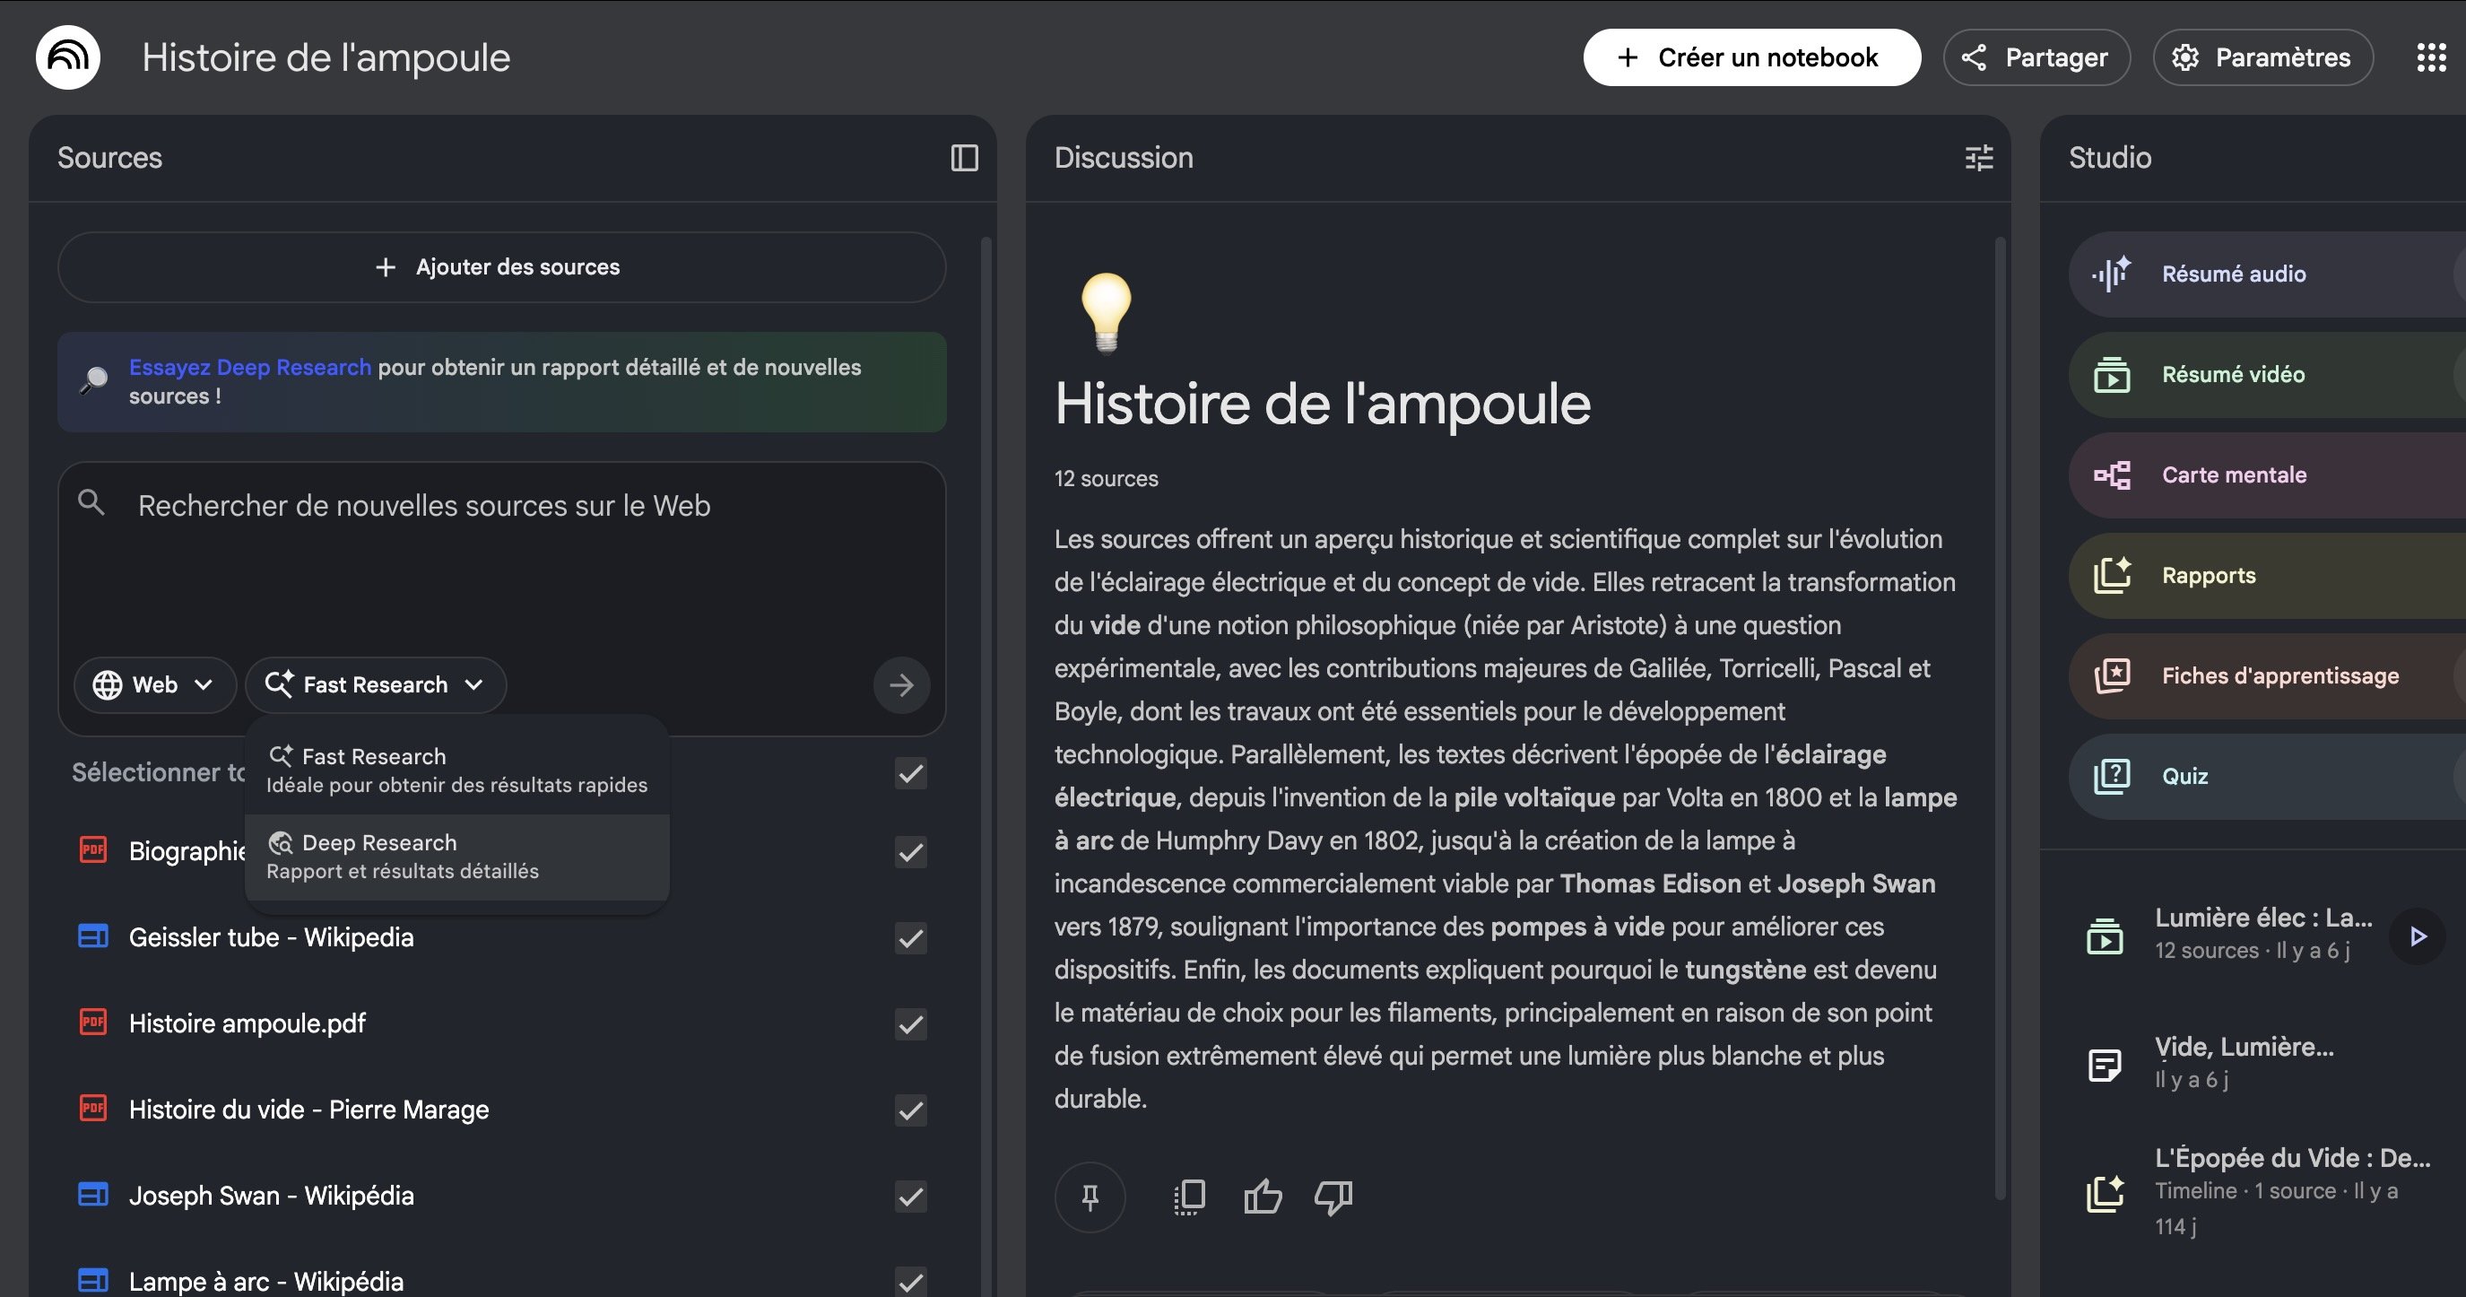This screenshot has width=2466, height=1297.
Task: Click the Créer un notebook button
Action: click(1751, 57)
